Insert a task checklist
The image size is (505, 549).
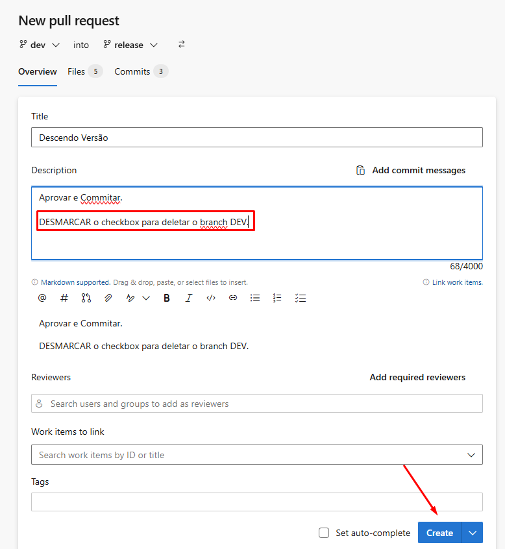tap(301, 298)
